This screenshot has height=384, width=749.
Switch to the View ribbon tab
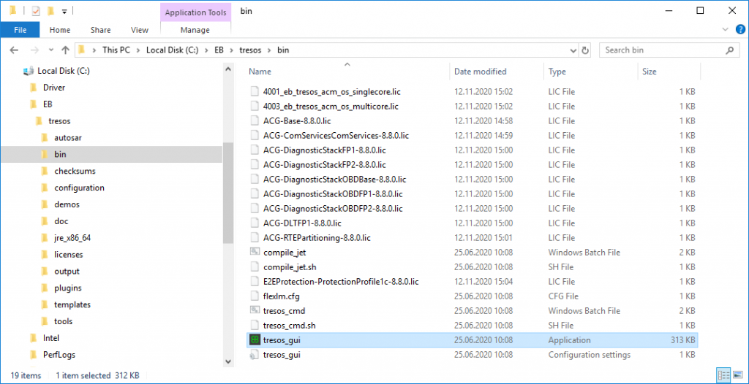139,30
